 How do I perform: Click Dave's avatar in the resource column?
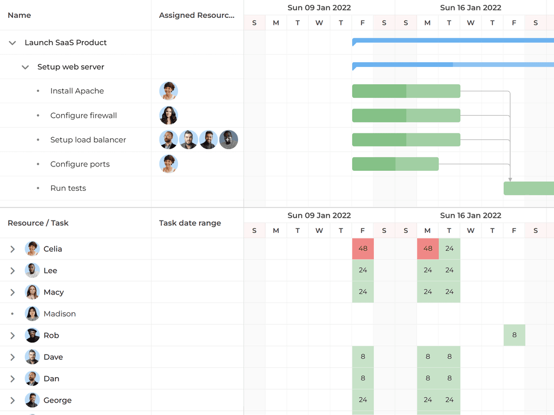(x=32, y=357)
